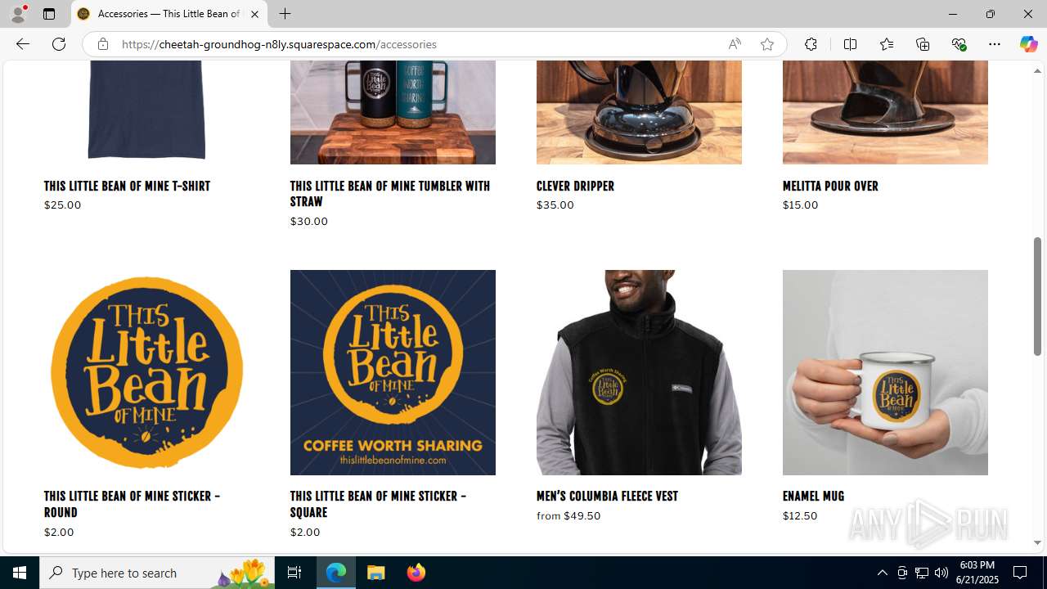This screenshot has height=589, width=1047.
Task: Refresh the Accessories page
Action: coord(59,44)
